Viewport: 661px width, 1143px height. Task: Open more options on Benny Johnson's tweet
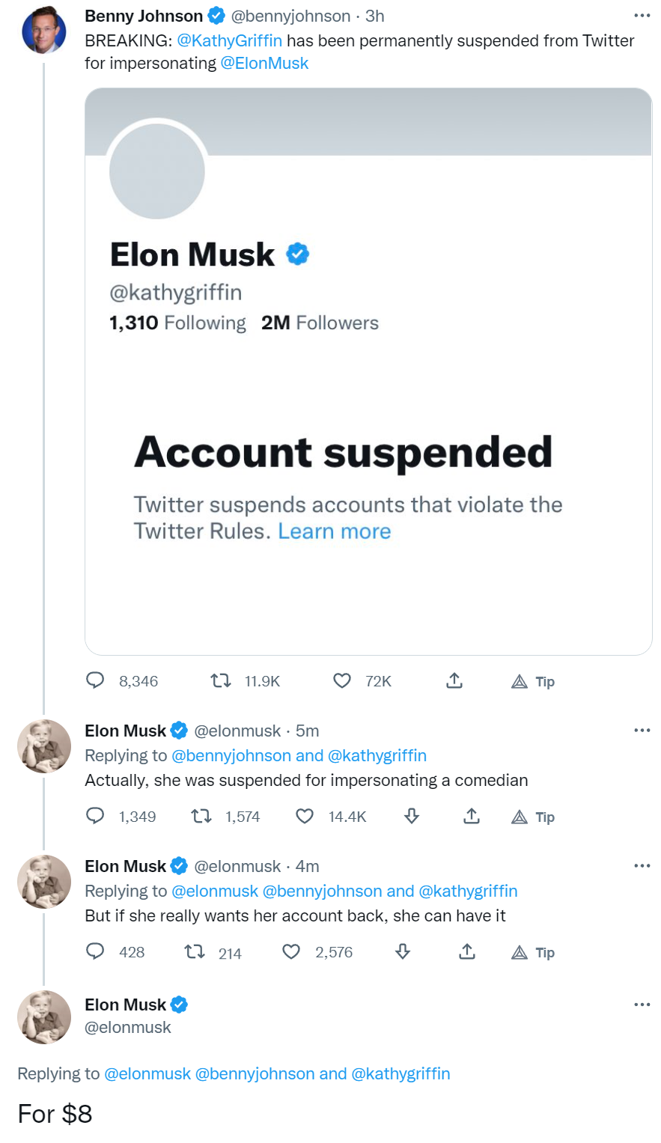(x=642, y=15)
